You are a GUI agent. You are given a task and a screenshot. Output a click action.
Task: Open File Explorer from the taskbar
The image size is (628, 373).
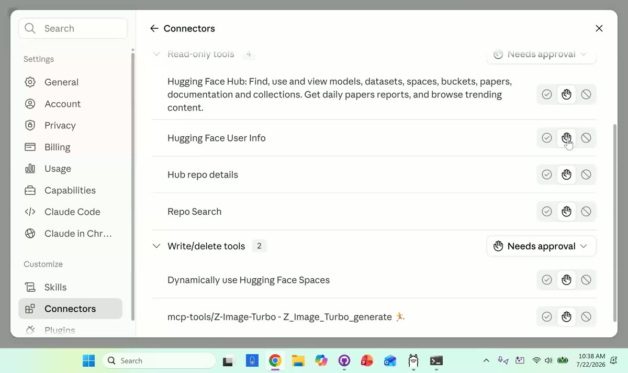[298, 360]
